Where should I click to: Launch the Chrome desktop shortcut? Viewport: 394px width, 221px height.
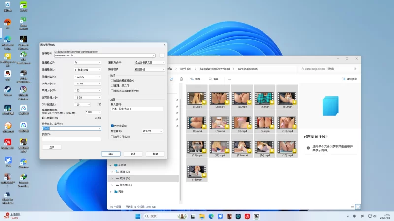23,163
